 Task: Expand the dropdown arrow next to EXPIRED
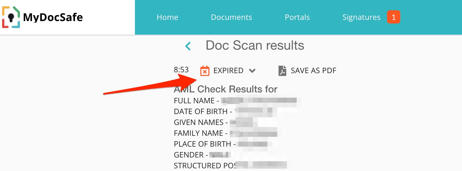(x=252, y=71)
